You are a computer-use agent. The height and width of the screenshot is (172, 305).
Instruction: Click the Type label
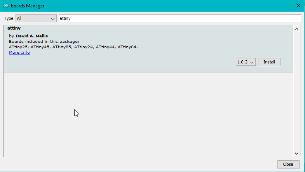click(9, 18)
